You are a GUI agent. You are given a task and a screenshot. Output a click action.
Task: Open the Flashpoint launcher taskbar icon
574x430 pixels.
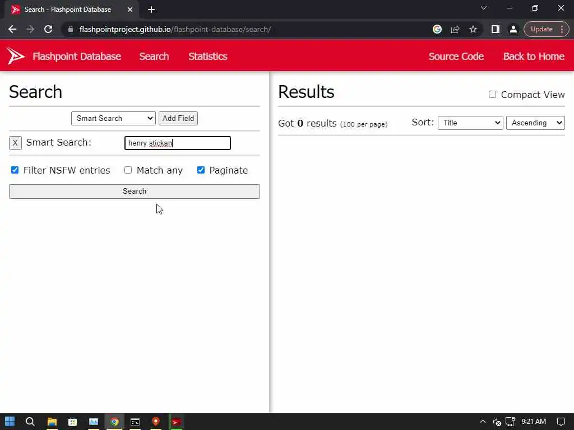177,422
